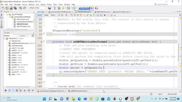This screenshot has height=102, width=182.
Task: Switch to the QueryProcessor.java tab
Action: coord(122,12)
